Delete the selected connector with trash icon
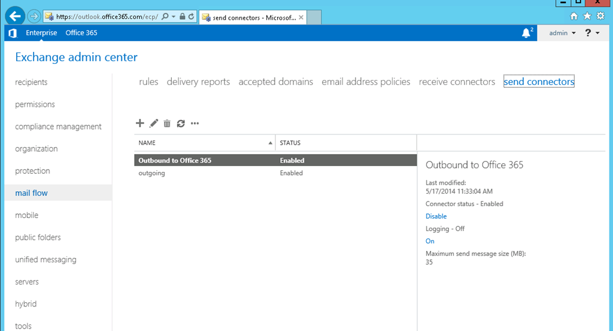The image size is (613, 331). 167,123
